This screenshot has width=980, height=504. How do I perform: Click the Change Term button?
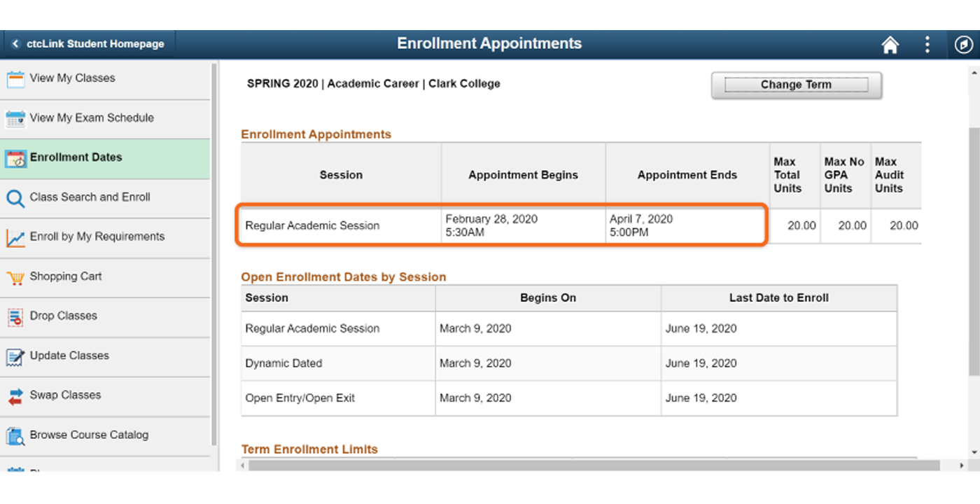click(x=796, y=85)
